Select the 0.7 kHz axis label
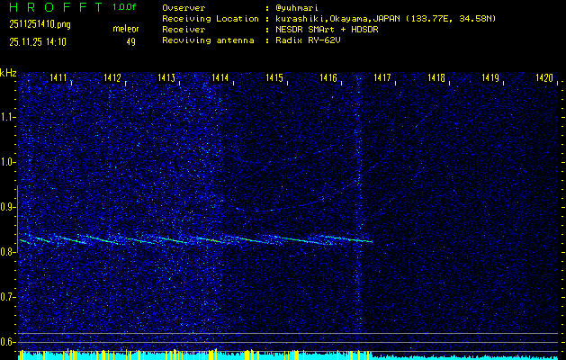The image size is (566, 360). [8, 297]
